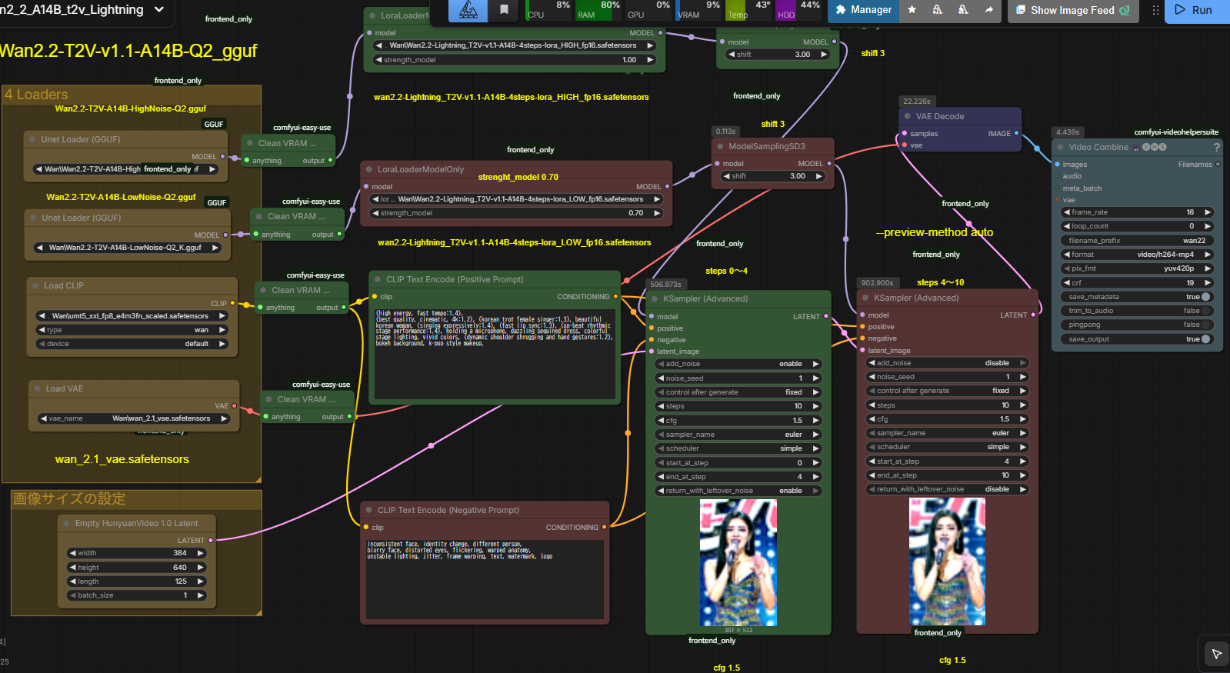Enable trim_to_audio in Video Combine

coord(1205,311)
